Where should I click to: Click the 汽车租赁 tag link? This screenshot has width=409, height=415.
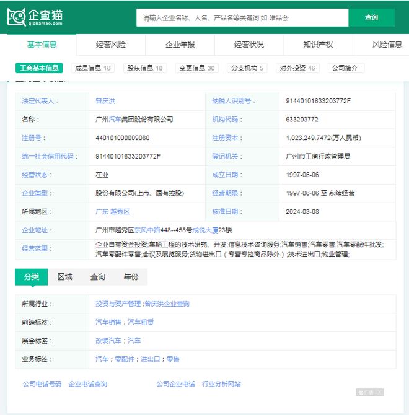pos(141,322)
